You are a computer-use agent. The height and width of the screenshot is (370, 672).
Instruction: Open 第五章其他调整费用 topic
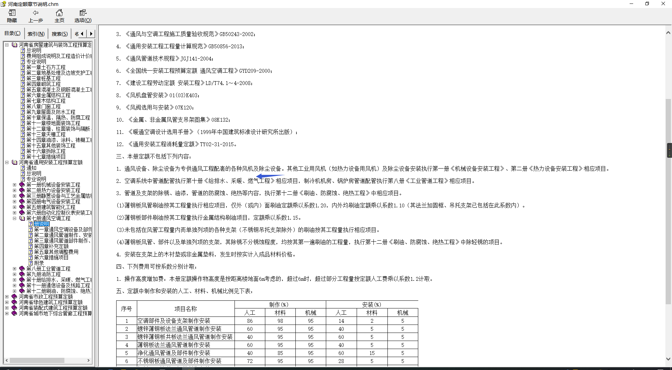coord(56,252)
